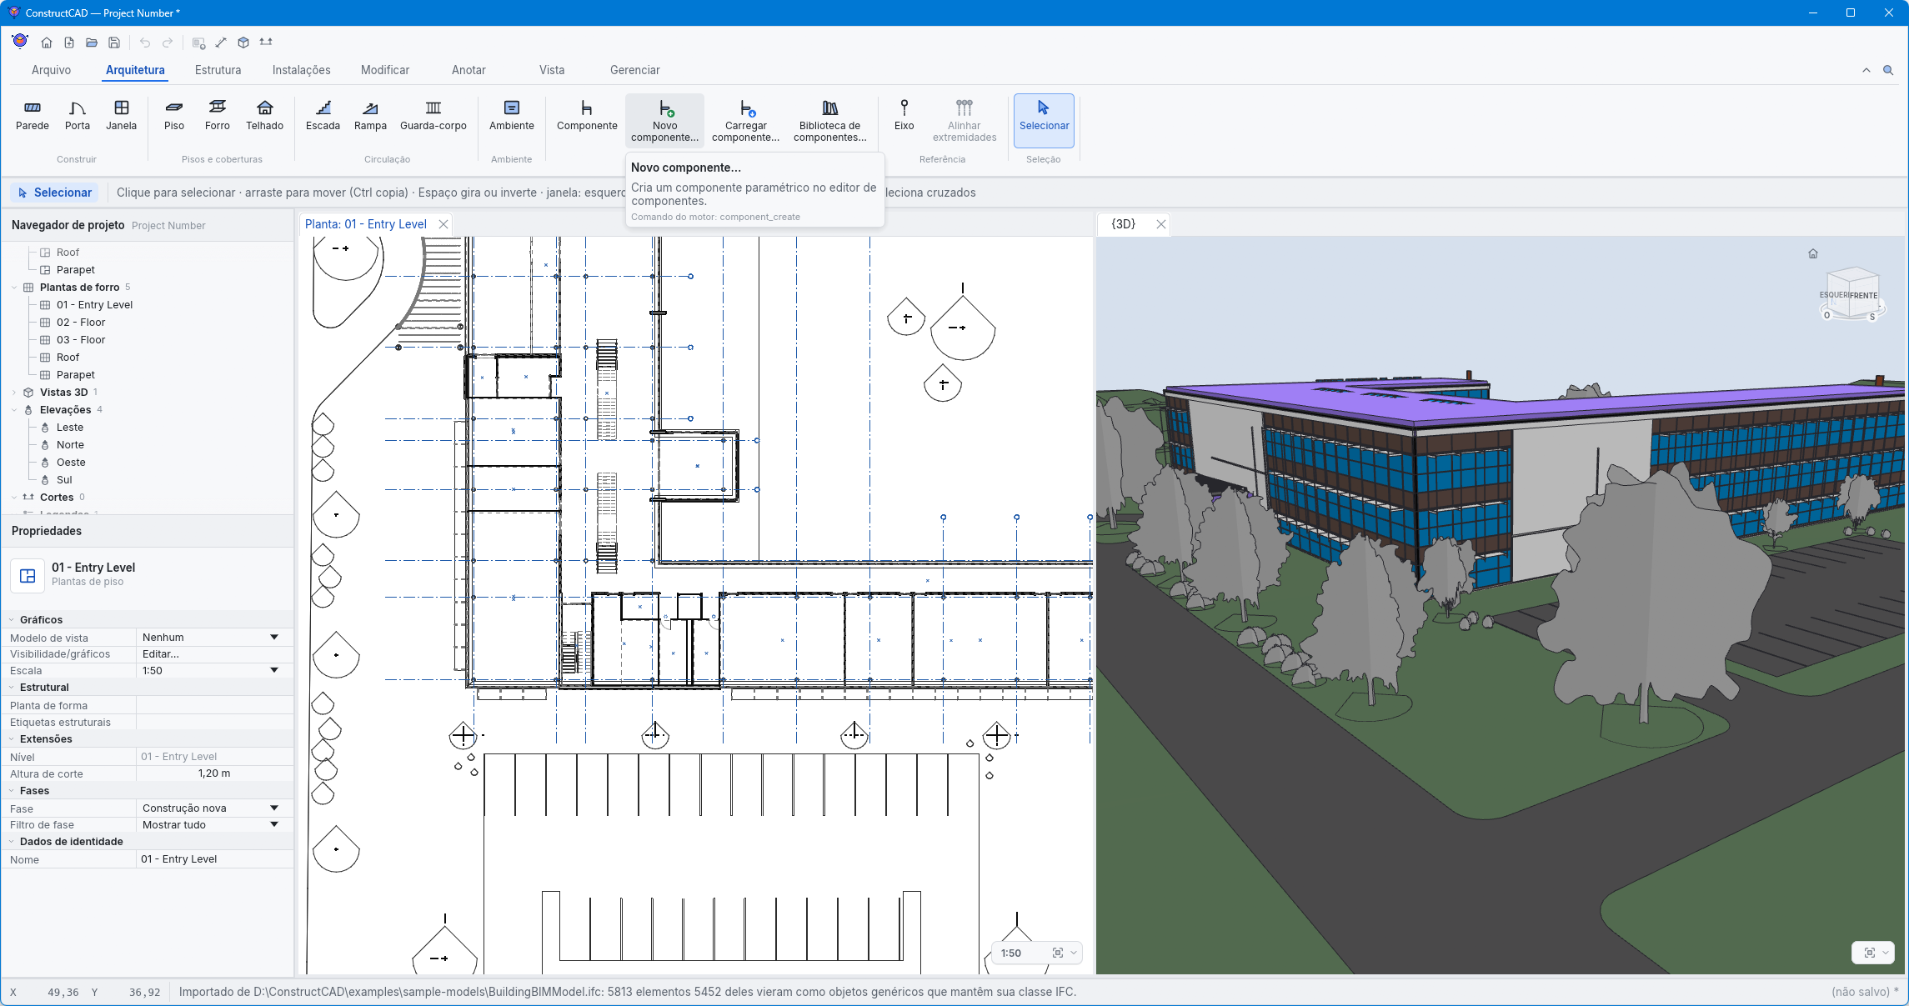This screenshot has width=1909, height=1006.
Task: Click the Componente tool in the ribbon
Action: [587, 116]
